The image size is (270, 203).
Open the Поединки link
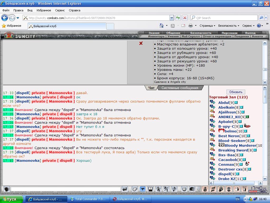pyautogui.click(x=242, y=36)
